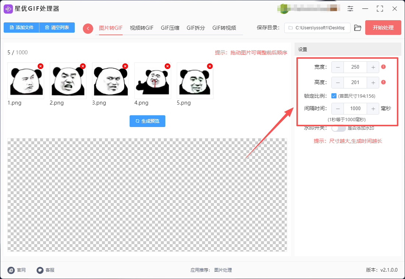Click the height value field 201
This screenshot has width=405, height=279.
pos(355,83)
